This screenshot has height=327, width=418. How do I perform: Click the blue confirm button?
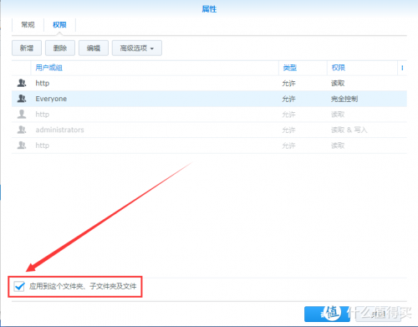click(327, 314)
